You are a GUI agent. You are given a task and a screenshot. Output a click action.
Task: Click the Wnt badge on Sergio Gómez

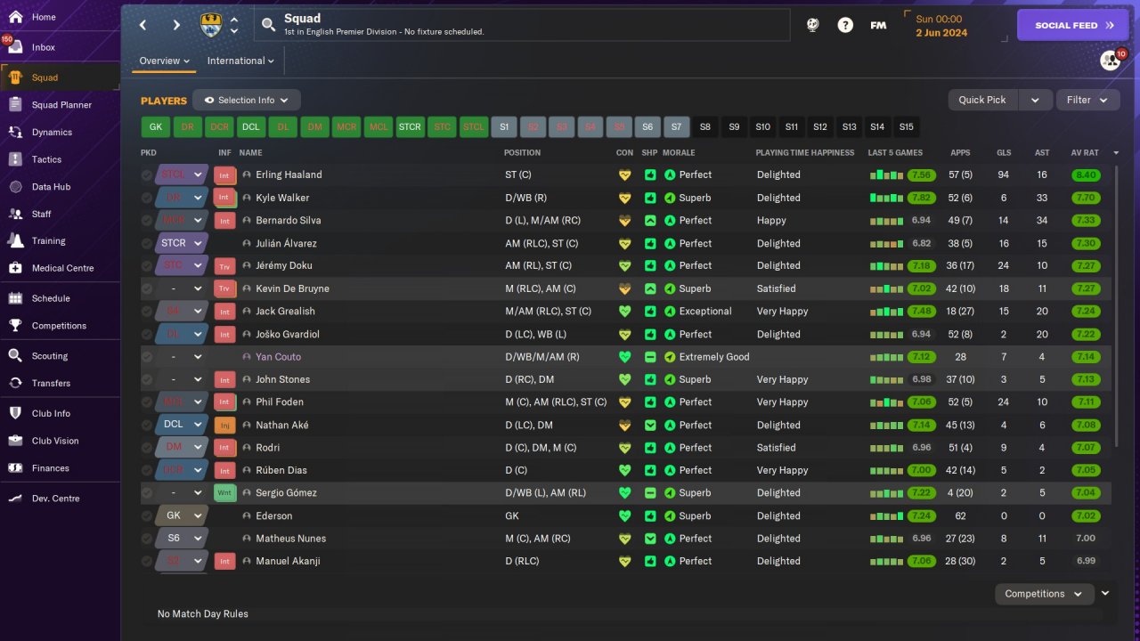224,493
